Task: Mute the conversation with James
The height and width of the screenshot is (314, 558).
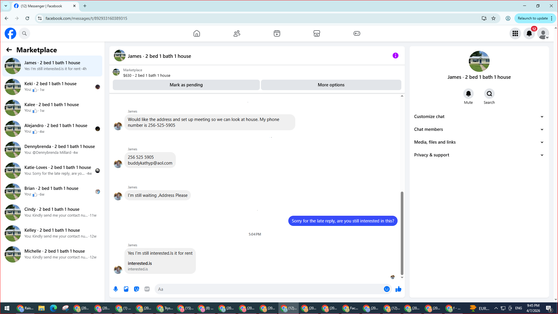Action: tap(468, 97)
